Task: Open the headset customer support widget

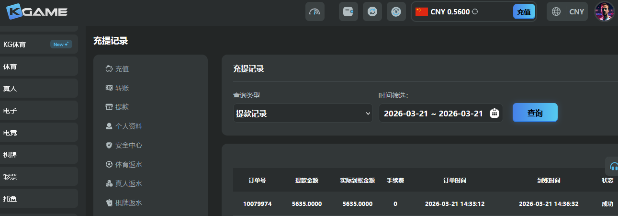Action: click(613, 167)
